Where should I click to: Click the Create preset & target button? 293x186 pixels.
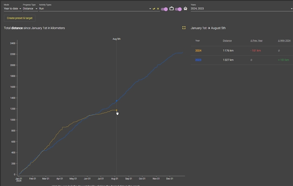point(20,18)
